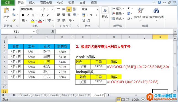Open the 样式 Styles gallery
This screenshot has height=102, width=178.
click(105, 14)
